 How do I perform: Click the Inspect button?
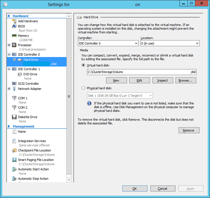[163, 80]
